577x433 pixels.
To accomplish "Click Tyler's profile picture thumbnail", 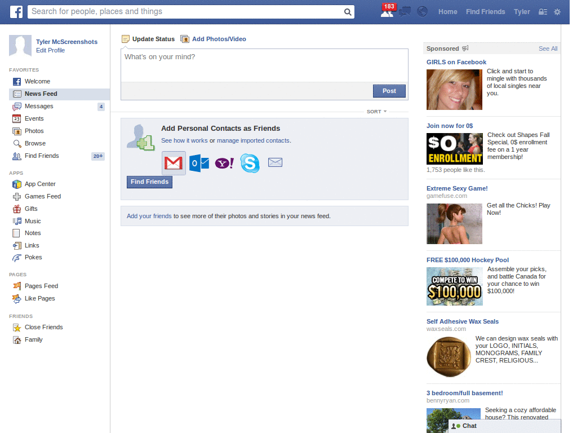I will [x=20, y=46].
